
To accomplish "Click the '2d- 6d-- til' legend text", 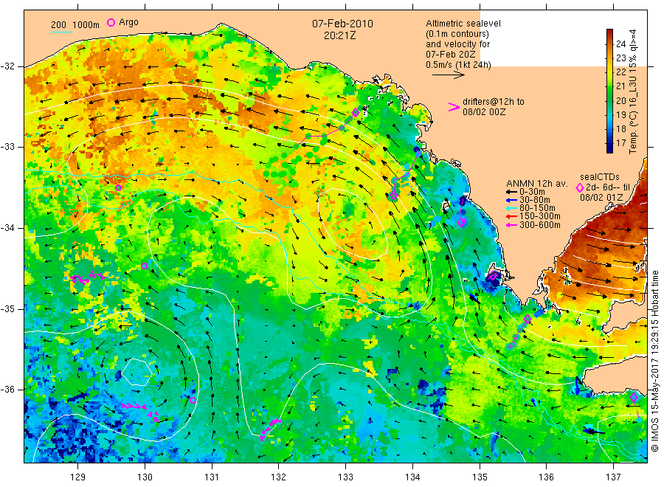I will 608,187.
